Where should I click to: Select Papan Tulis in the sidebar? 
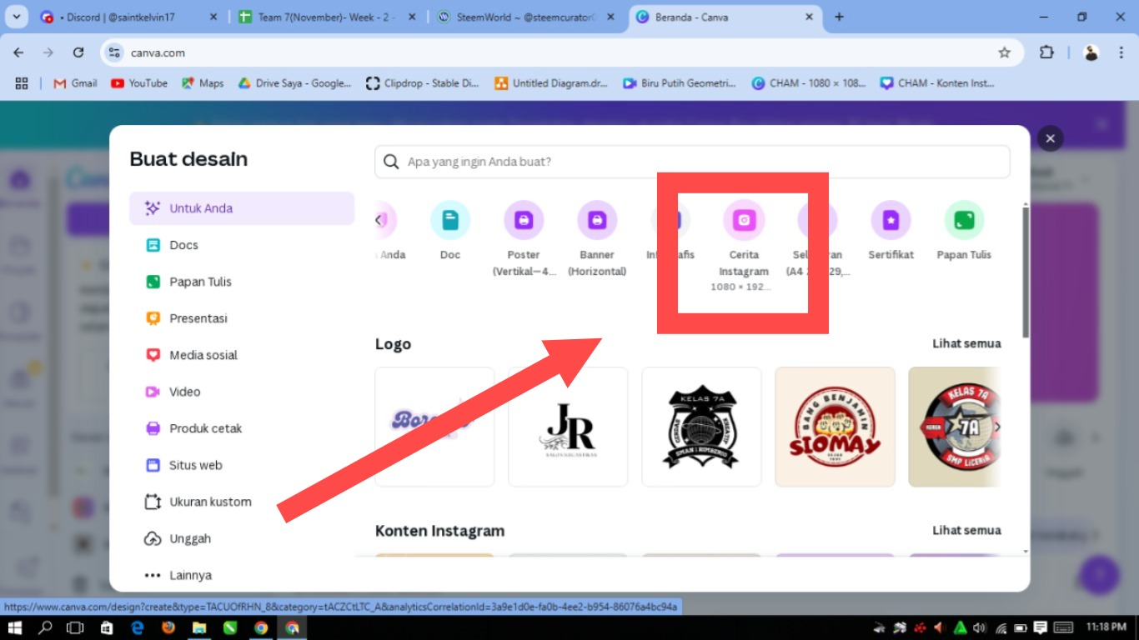coord(242,282)
